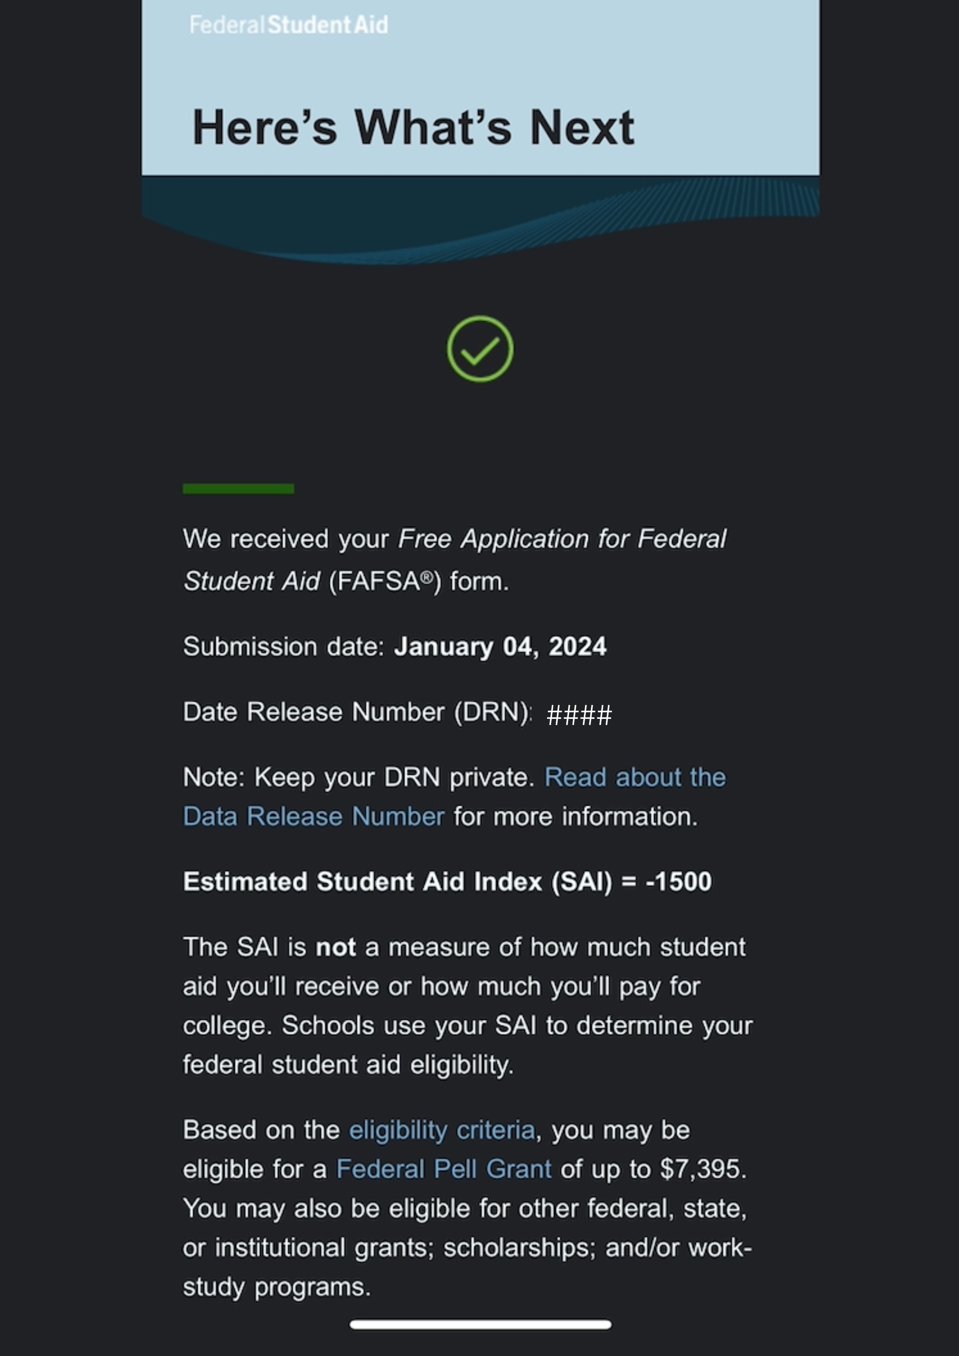Select the "(FAFSA®)" text
Viewport: 959px width, 1356px height.
385,581
